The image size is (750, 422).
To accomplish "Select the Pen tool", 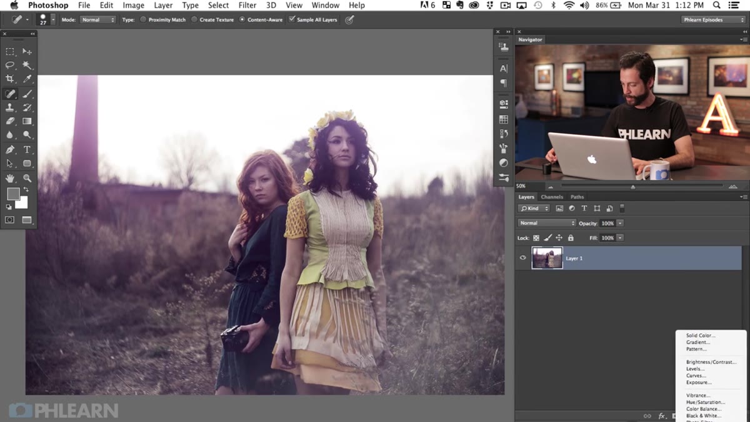I will coord(10,150).
